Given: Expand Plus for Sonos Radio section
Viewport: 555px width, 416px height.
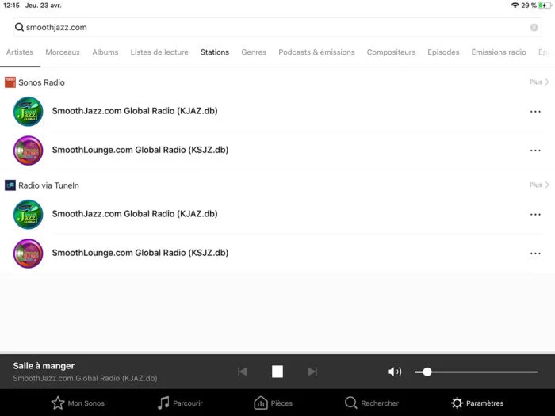Looking at the screenshot, I should (x=539, y=82).
